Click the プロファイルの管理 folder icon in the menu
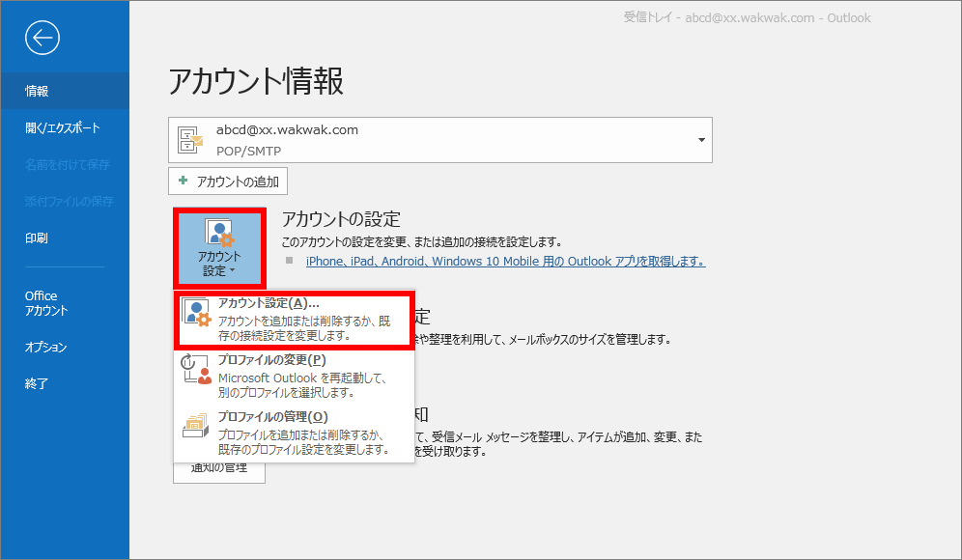962x560 pixels. [x=196, y=425]
